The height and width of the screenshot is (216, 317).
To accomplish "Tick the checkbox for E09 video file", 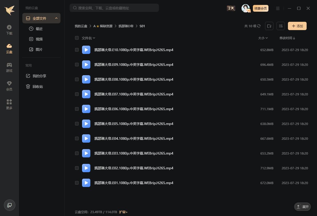I will 77,65.
